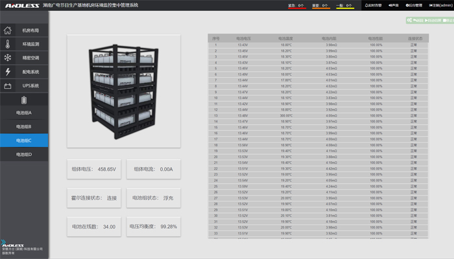Select 电池组A in the sidebar
This screenshot has width=454, height=259.
point(24,113)
